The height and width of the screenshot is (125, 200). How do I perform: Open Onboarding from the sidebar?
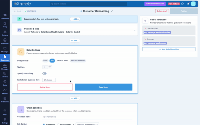[x=5, y=16]
